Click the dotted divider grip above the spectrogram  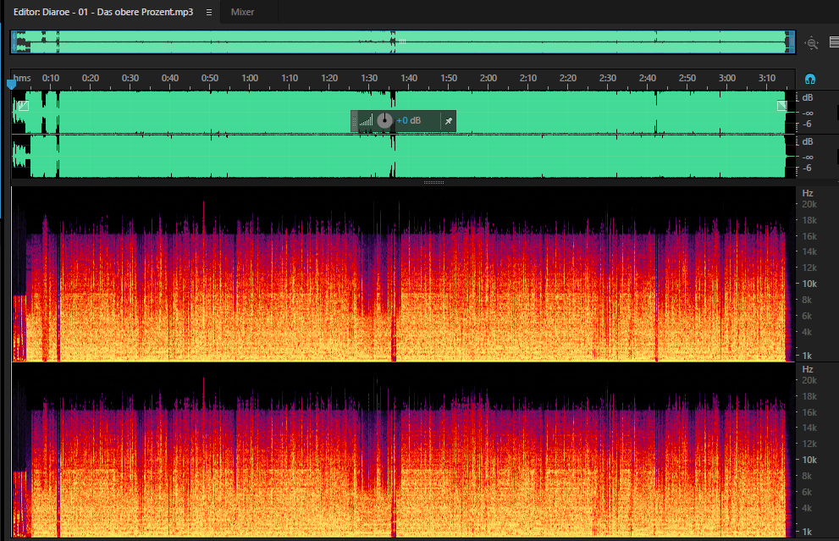click(433, 183)
